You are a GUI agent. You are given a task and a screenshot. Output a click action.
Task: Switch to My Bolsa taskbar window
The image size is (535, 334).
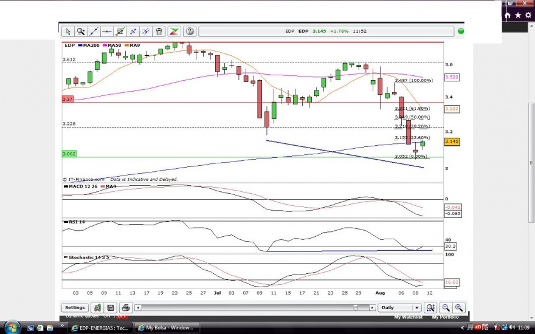tap(166, 328)
